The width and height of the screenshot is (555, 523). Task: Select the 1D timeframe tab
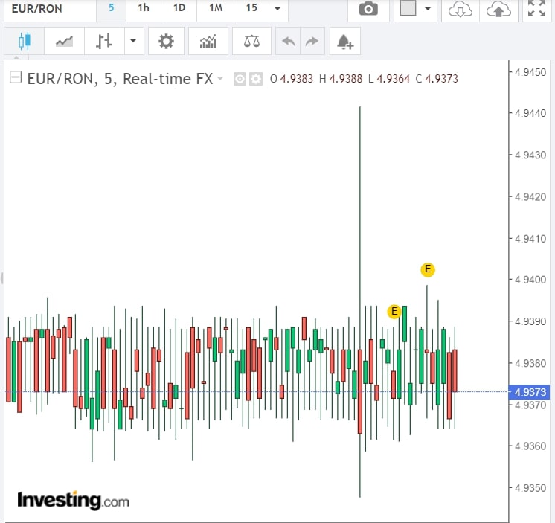click(x=179, y=8)
